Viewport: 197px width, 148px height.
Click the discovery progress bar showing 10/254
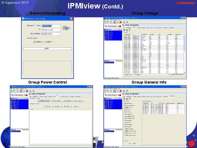coord(48,49)
